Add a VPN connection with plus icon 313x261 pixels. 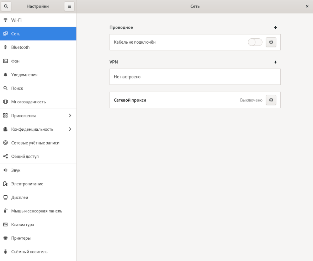275,62
